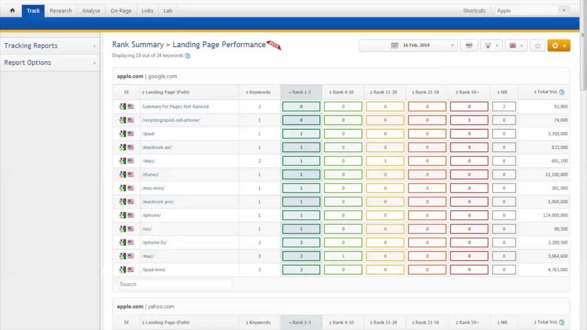The width and height of the screenshot is (587, 330).
Task: Open the /macbook-air/ landing page link
Action: click(x=157, y=147)
